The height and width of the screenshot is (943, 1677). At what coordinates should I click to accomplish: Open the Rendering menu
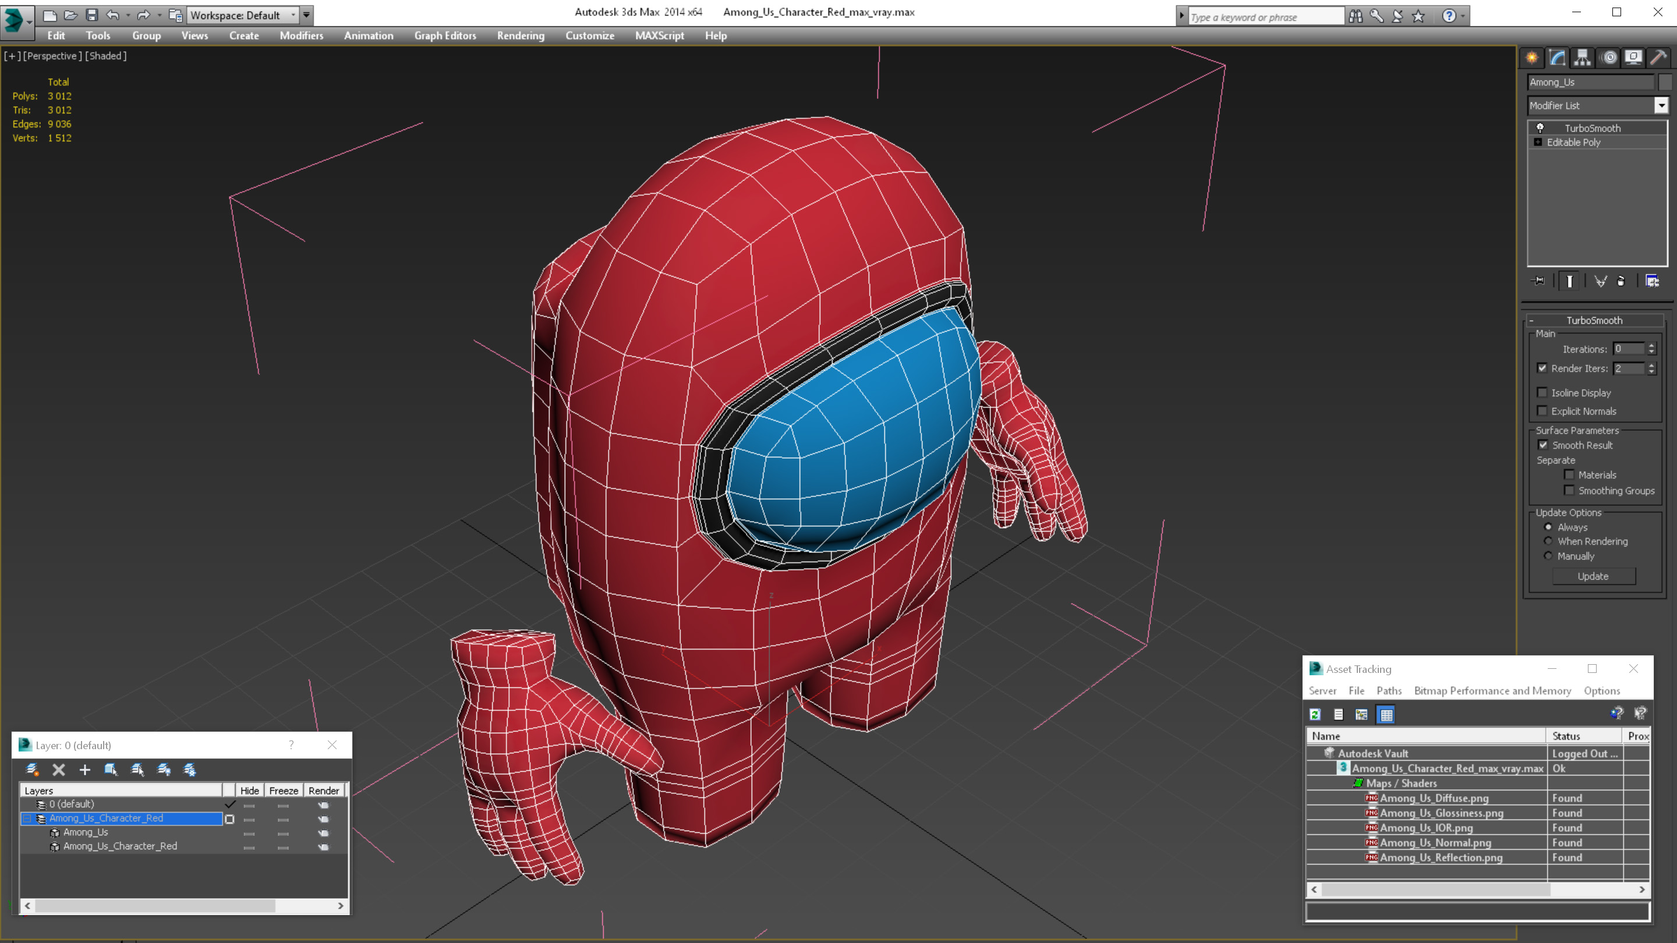coord(520,36)
